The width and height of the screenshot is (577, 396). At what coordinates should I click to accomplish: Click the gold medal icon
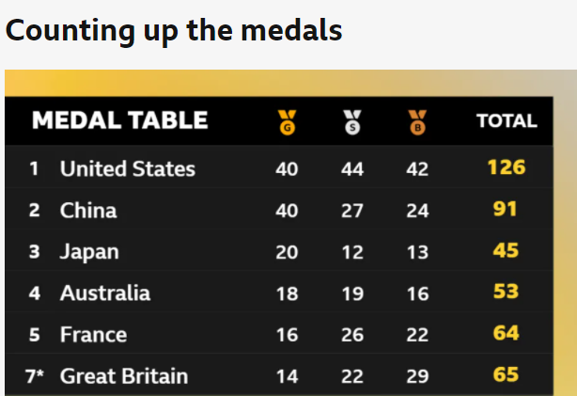click(287, 121)
